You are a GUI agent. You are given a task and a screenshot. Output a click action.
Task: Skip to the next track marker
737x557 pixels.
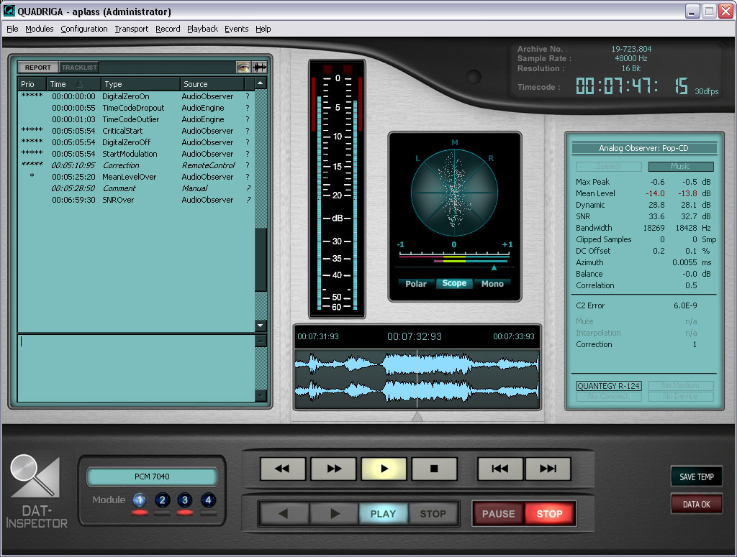pyautogui.click(x=548, y=469)
